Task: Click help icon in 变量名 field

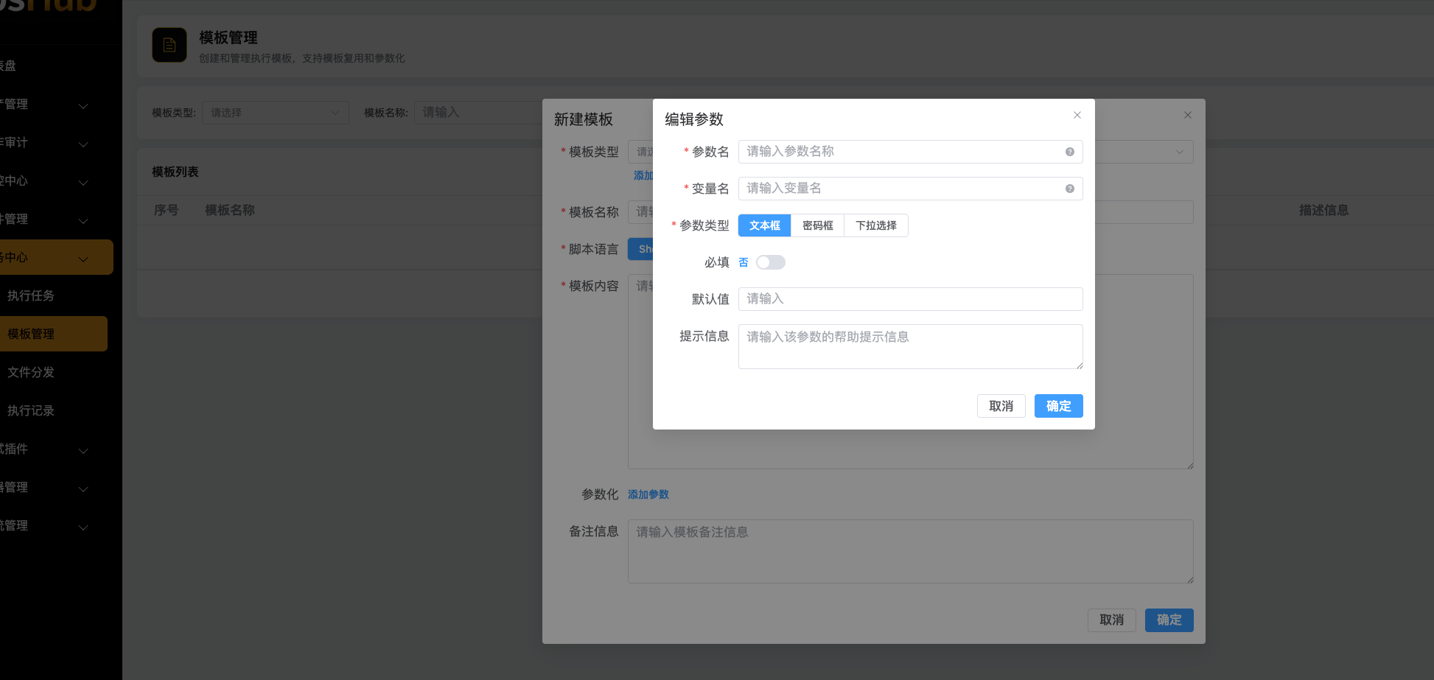Action: tap(1069, 189)
